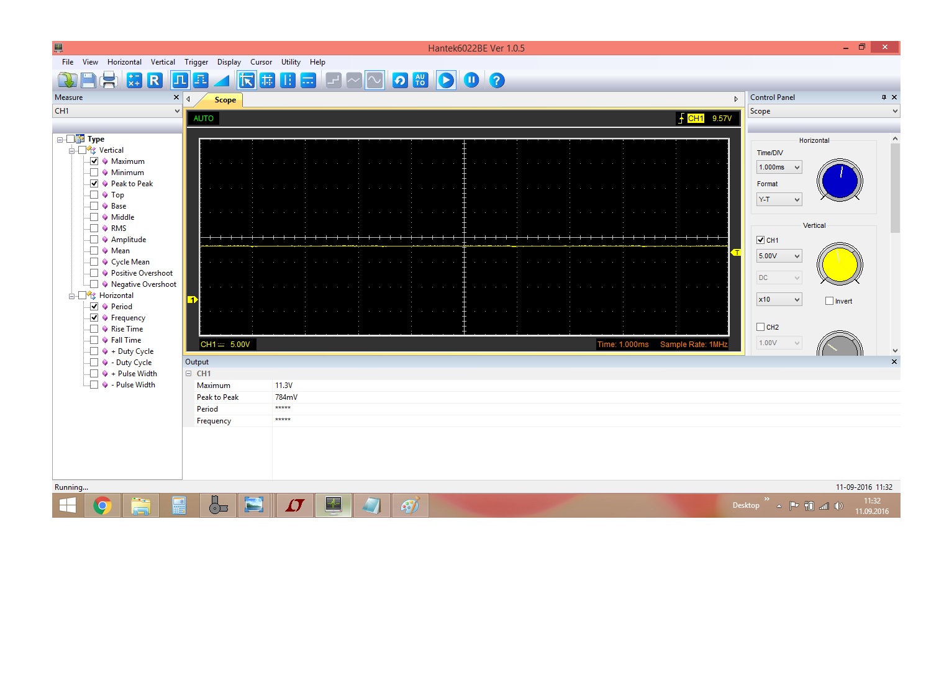Open the Time/DIV 1.000ms dropdown

click(x=779, y=167)
